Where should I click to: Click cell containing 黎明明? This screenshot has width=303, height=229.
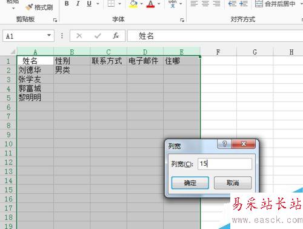35,98
